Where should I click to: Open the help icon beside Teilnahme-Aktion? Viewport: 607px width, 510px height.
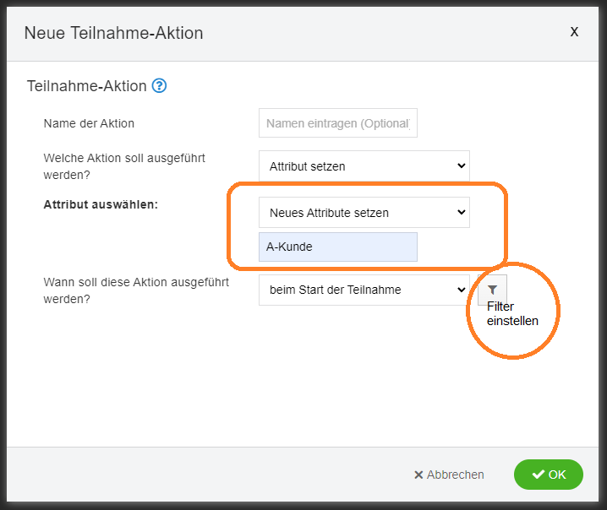coord(159,85)
